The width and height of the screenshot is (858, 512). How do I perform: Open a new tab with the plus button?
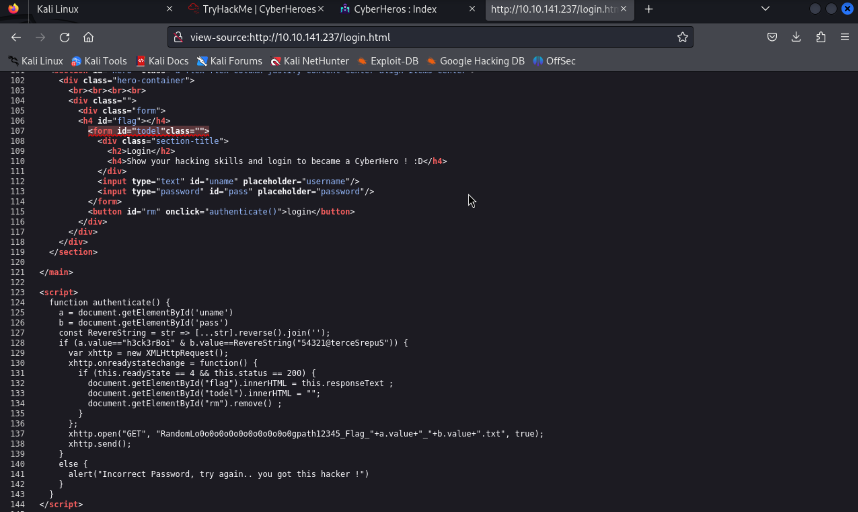649,9
